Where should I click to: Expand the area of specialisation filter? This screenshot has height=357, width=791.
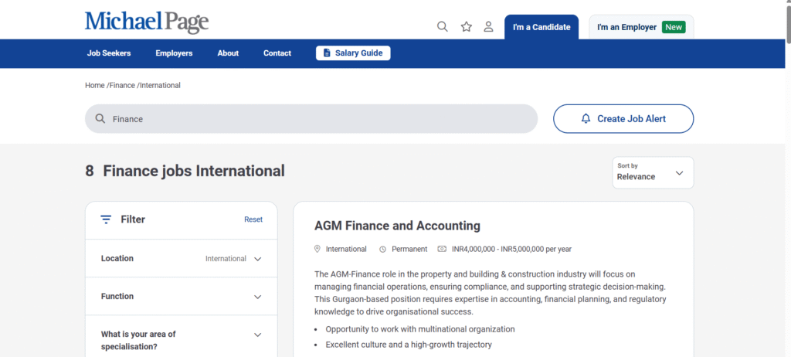coord(258,335)
